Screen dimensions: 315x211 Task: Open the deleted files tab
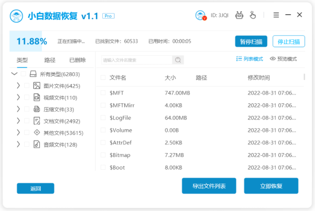(77, 60)
